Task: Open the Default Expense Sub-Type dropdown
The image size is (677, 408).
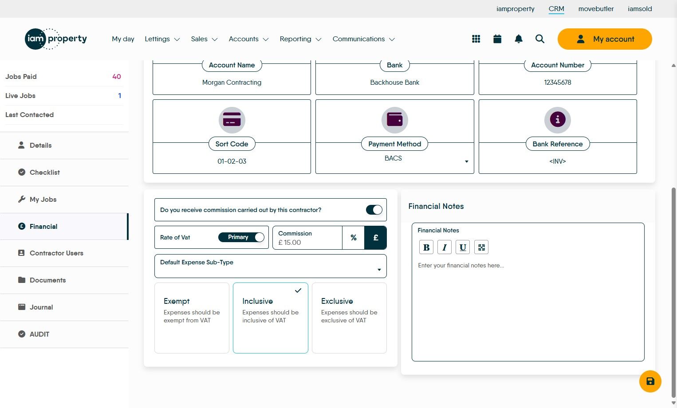Action: 271,266
